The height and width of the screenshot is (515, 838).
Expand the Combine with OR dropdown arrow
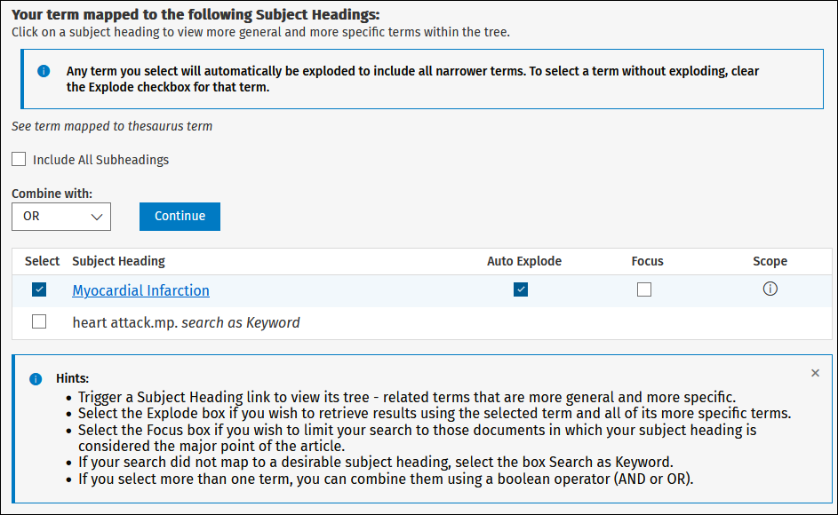click(97, 217)
